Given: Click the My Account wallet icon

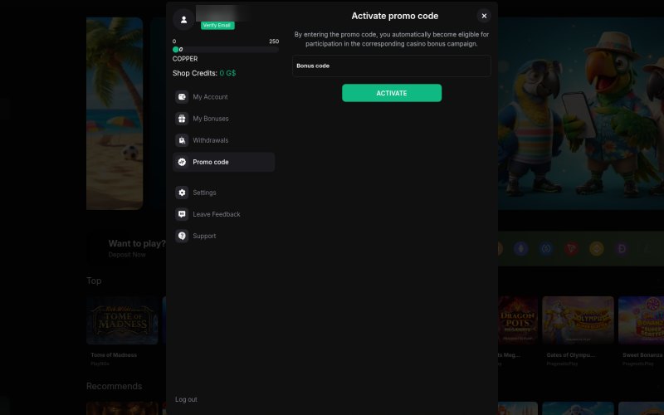Looking at the screenshot, I should [182, 97].
